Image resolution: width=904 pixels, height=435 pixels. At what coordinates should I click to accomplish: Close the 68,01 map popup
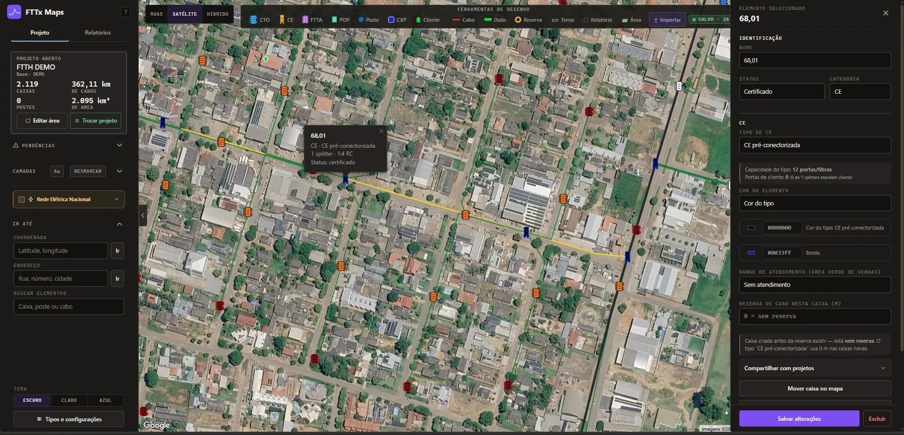coord(381,131)
